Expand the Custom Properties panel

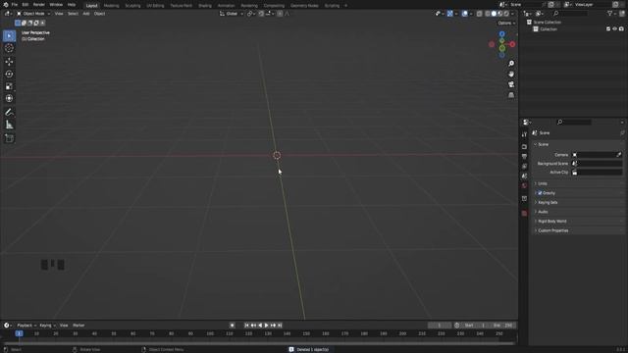click(x=553, y=230)
